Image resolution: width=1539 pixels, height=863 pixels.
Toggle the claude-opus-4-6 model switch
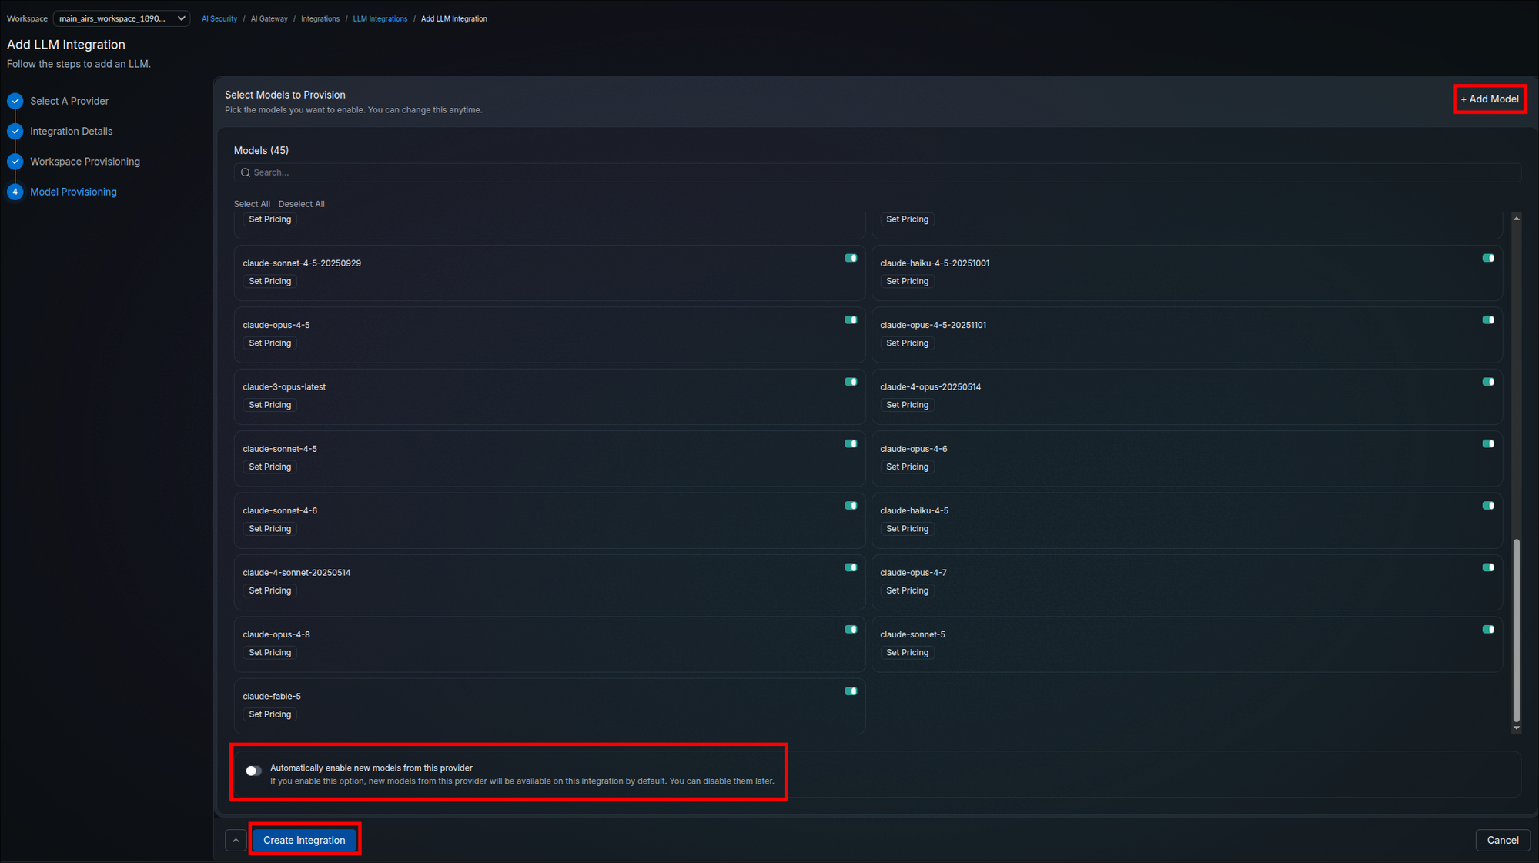click(1488, 443)
